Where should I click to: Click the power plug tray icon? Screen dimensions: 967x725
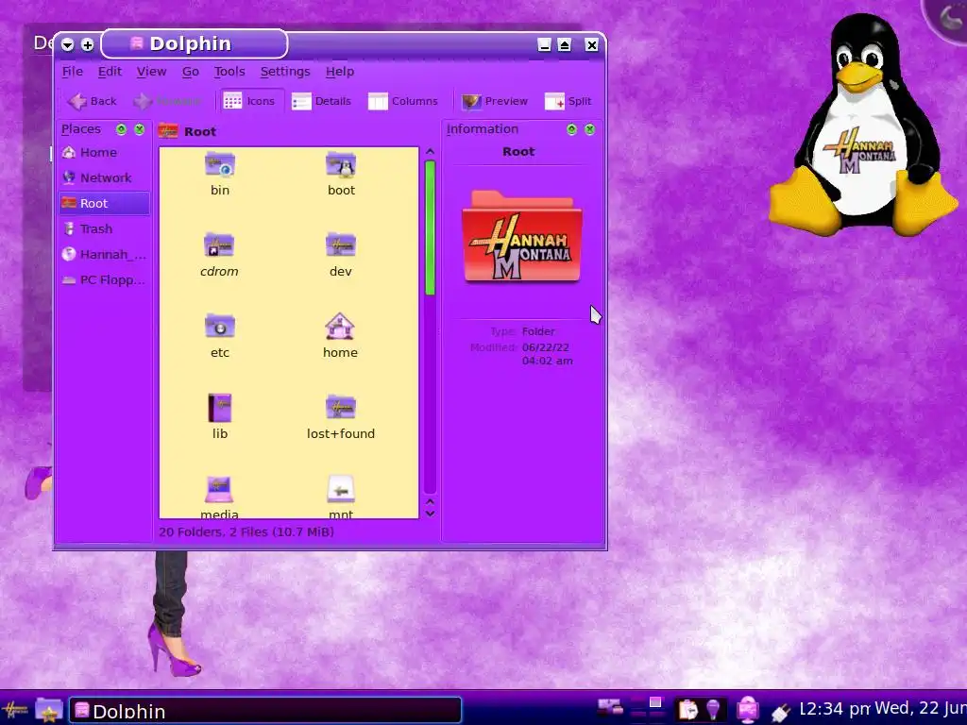tap(781, 712)
